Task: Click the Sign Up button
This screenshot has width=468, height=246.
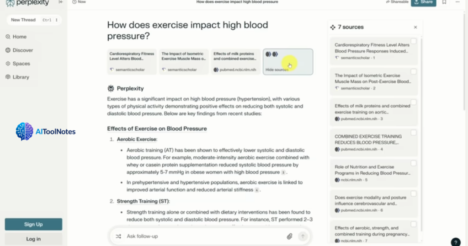Action: [x=33, y=225]
